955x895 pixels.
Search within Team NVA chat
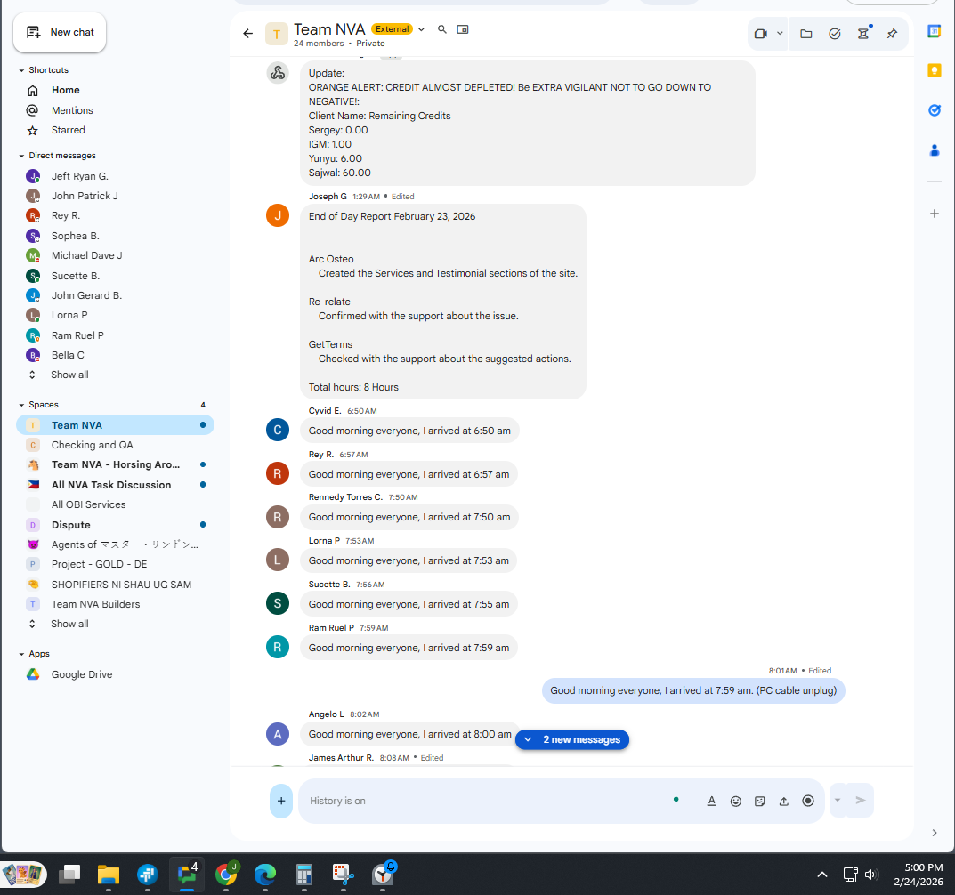442,29
